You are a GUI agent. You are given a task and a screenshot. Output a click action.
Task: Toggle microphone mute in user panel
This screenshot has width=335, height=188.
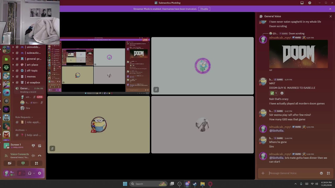(19, 173)
